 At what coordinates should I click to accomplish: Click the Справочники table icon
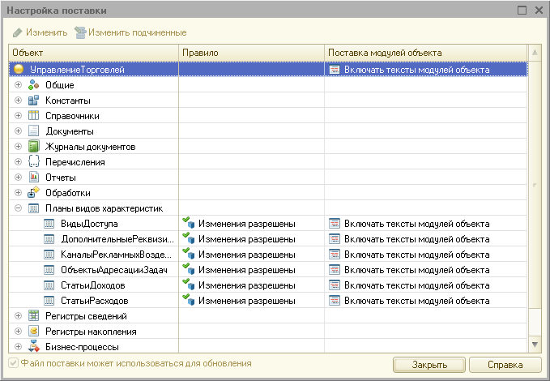coord(34,116)
